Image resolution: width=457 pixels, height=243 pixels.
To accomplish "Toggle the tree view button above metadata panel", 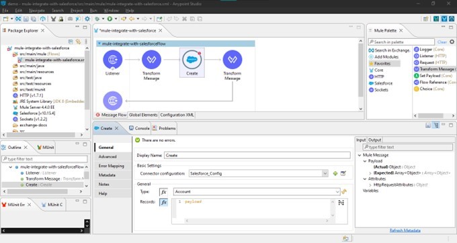I will (x=436, y=125).
